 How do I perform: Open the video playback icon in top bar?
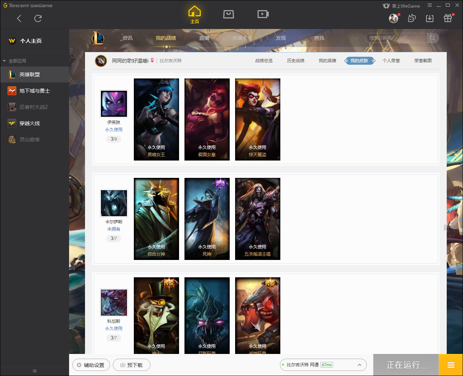pos(263,14)
